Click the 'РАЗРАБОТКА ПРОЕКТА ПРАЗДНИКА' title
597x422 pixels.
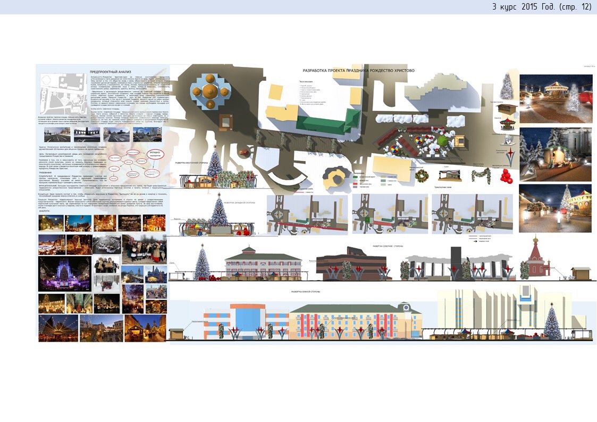click(358, 70)
